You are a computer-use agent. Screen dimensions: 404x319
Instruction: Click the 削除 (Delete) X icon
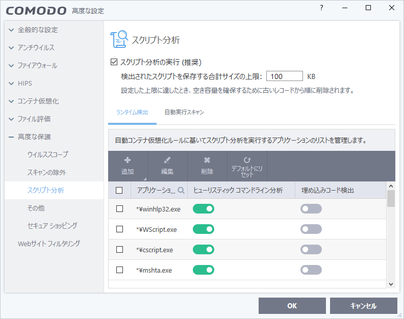[x=207, y=160]
